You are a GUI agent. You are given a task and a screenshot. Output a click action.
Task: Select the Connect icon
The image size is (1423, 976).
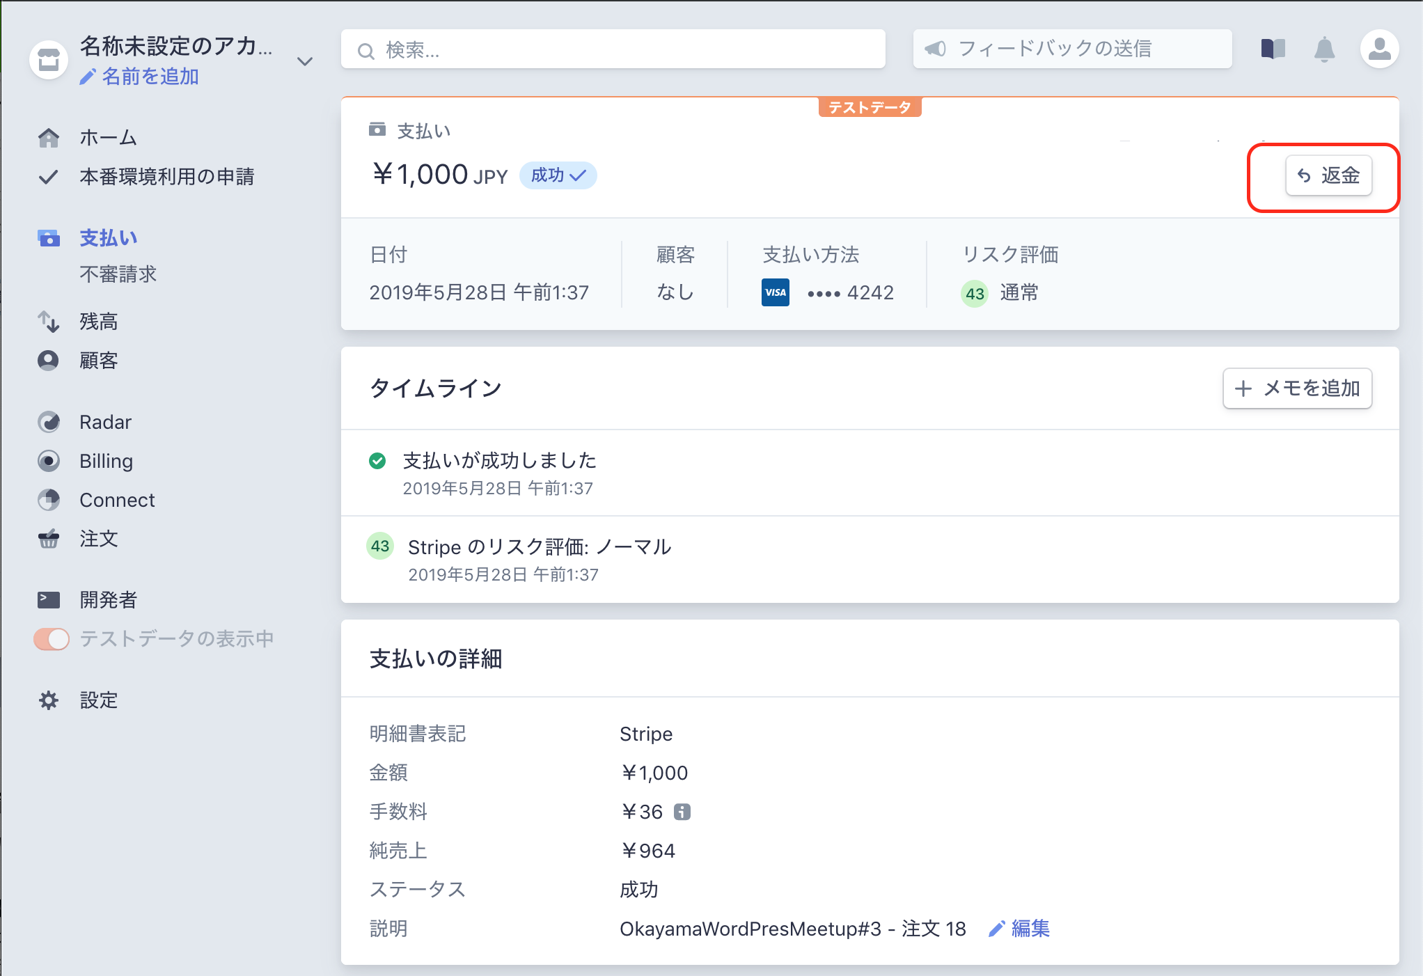coord(49,500)
